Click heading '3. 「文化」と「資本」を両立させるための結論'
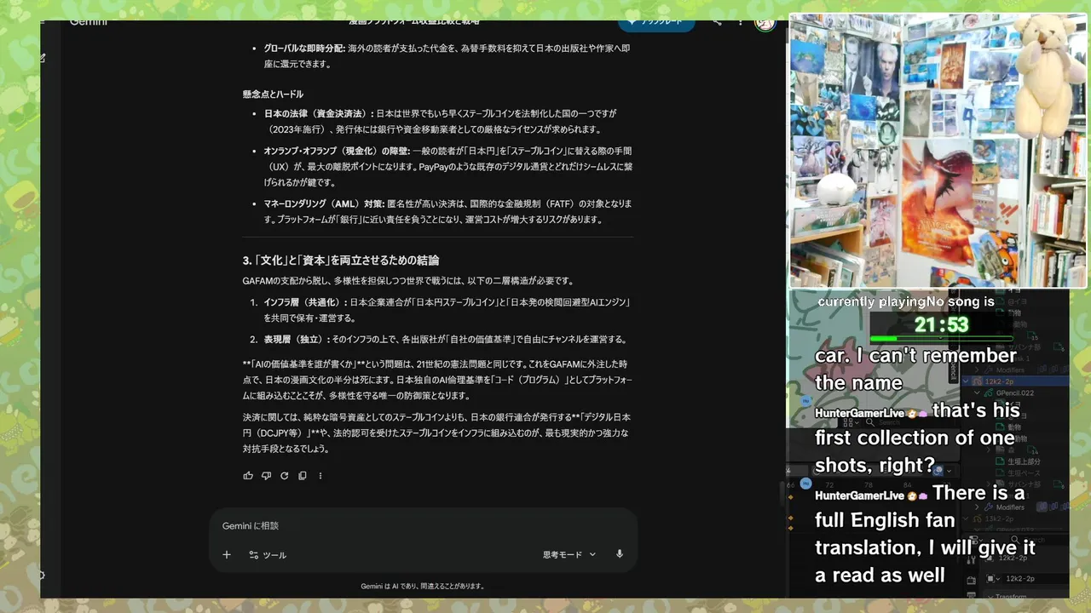The height and width of the screenshot is (613, 1091). (x=340, y=261)
